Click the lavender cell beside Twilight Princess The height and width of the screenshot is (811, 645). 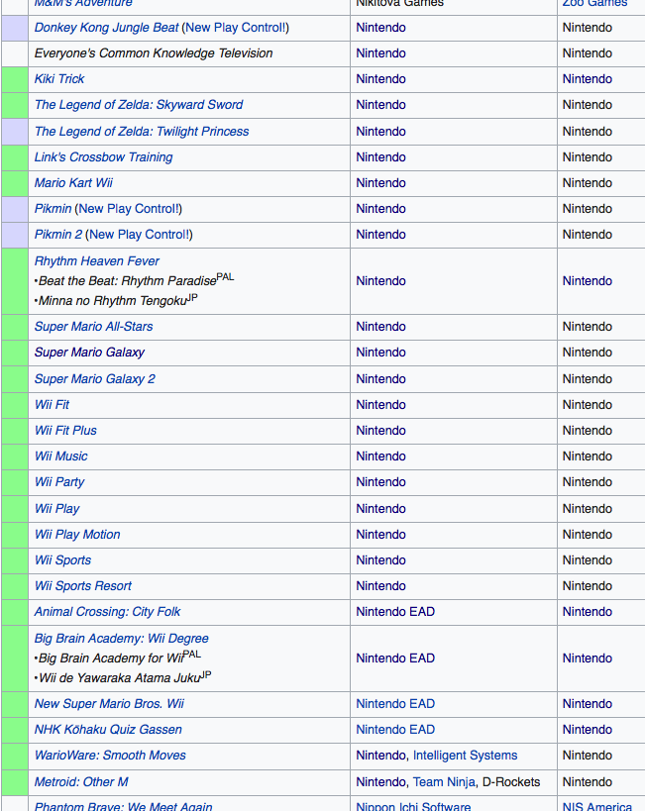coord(15,132)
